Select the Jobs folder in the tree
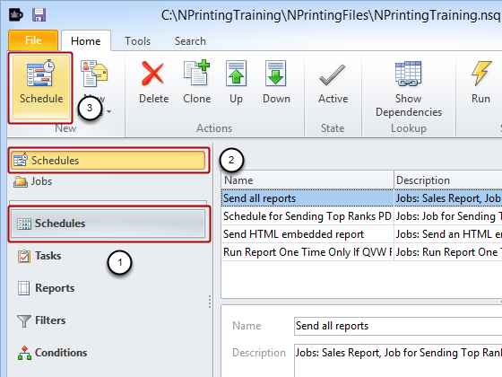 [32, 181]
